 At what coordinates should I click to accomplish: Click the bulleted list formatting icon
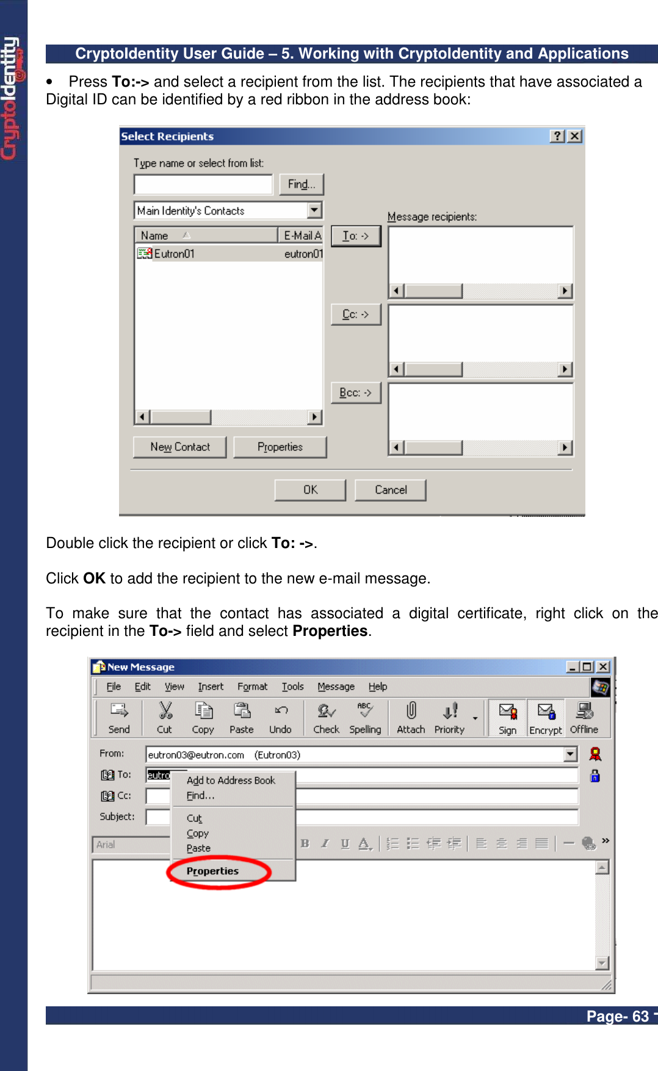tap(413, 843)
